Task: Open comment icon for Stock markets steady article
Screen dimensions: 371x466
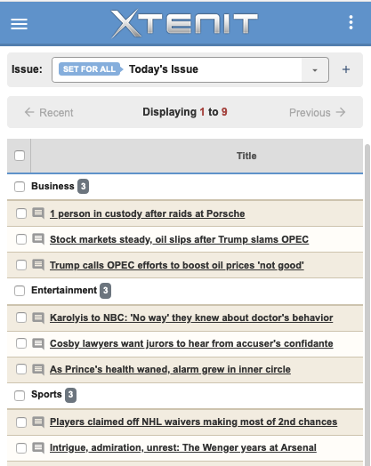Action: point(38,239)
